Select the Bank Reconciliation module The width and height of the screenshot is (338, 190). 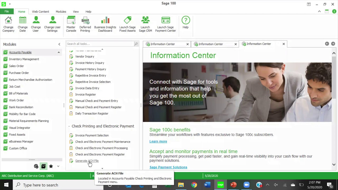(21, 107)
